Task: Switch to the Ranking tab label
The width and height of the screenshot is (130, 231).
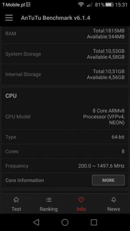Action: [49, 209]
